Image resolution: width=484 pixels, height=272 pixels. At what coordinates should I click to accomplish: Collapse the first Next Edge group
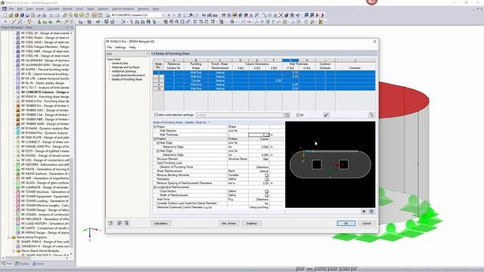click(158, 143)
